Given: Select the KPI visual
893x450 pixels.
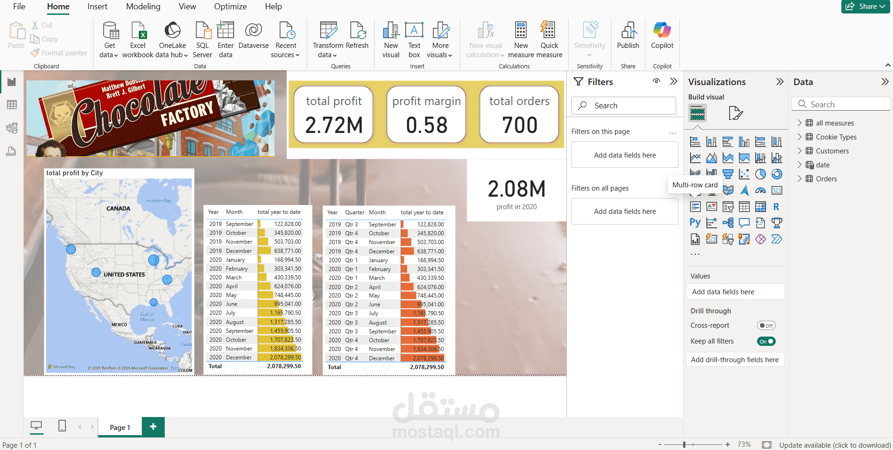Looking at the screenshot, I should [x=712, y=206].
